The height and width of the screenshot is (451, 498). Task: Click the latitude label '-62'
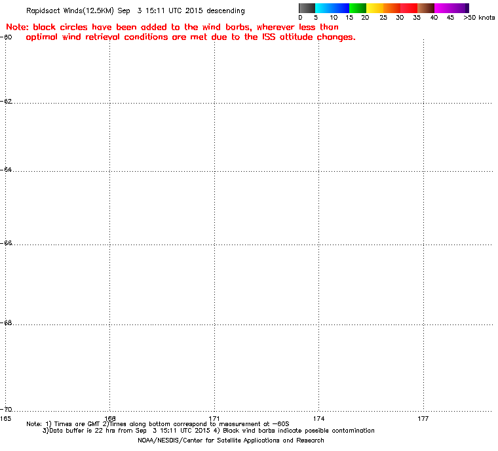pos(6,102)
